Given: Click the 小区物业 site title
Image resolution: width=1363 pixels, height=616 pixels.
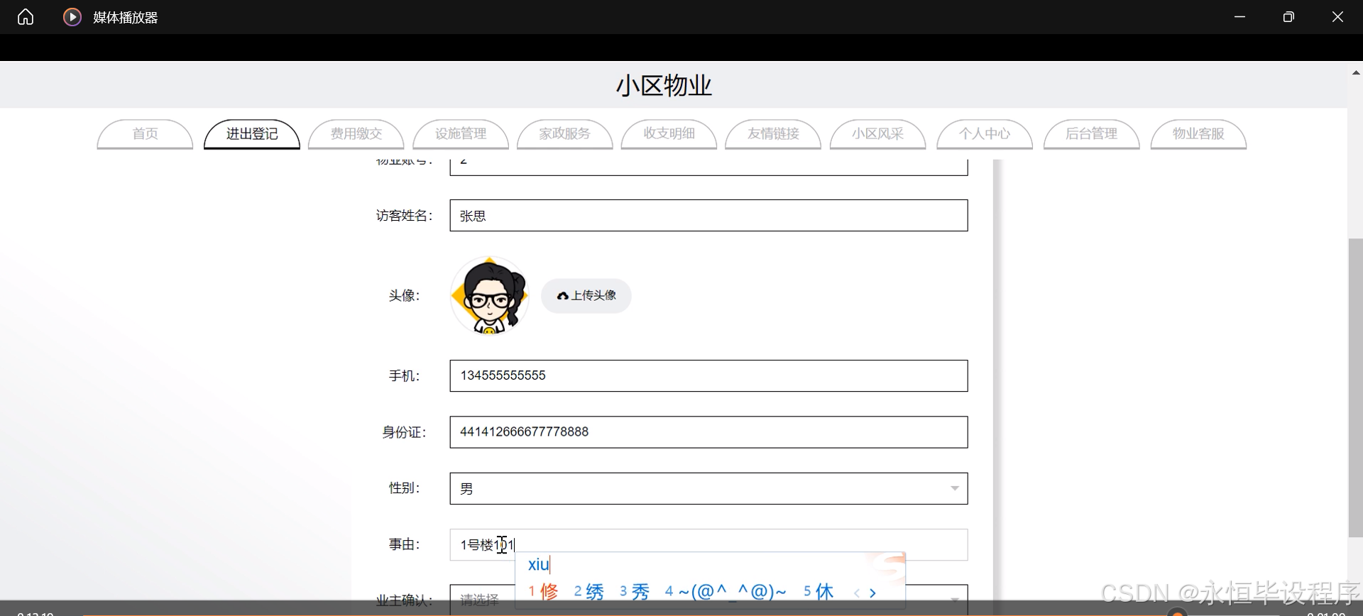Looking at the screenshot, I should coord(664,86).
